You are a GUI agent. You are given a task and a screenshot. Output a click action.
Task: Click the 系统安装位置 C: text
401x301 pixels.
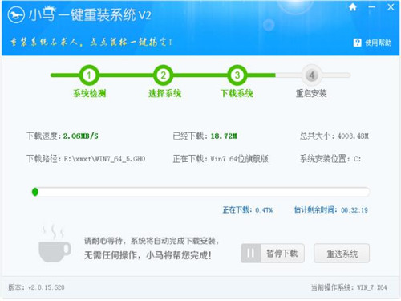point(330,159)
